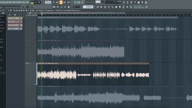Open MUSTANG 158 EMIN clip menu arrow
The image size is (192, 108).
click(38, 63)
